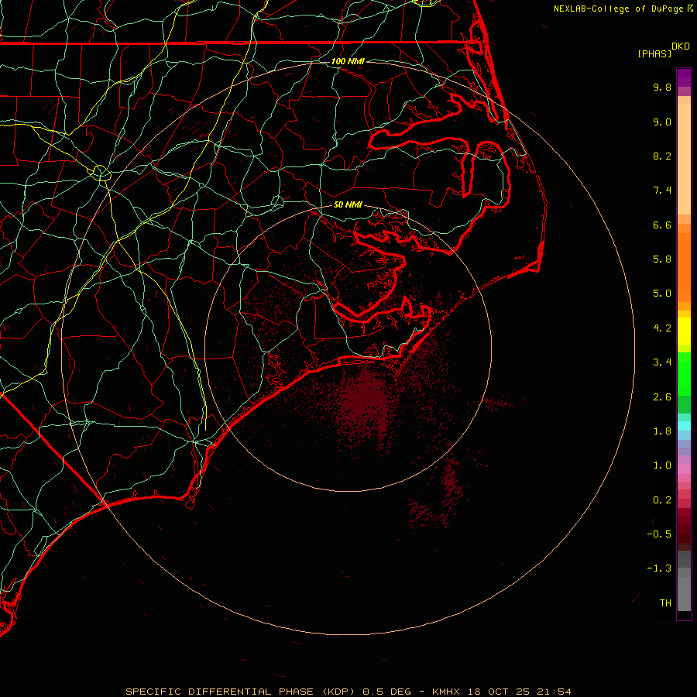Click the 4.2 legend value

662,328
